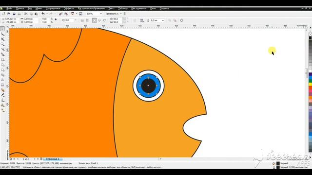Select the Text tool in toolbox
Image resolution: width=312 pixels, height=175 pixels.
click(x=2, y=80)
